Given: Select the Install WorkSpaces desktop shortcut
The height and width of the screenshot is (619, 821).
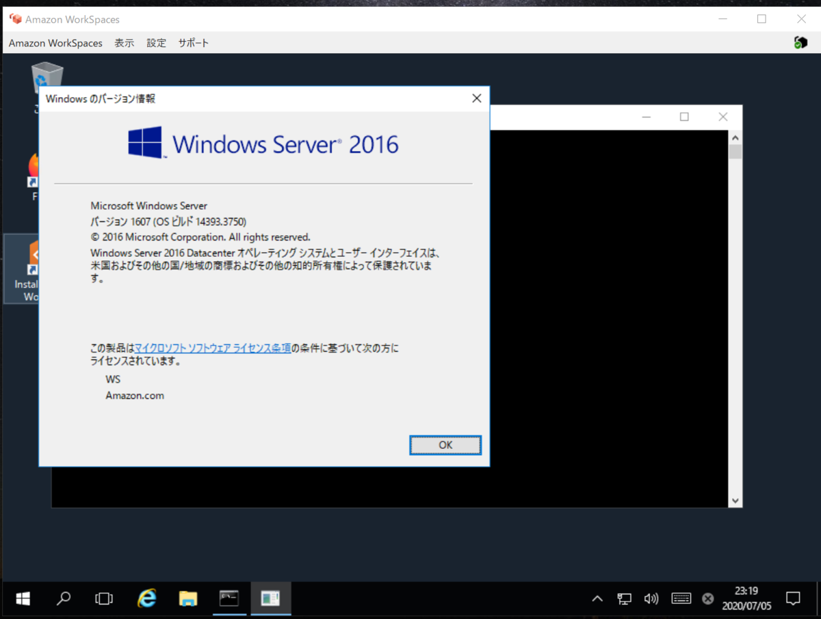Looking at the screenshot, I should click(x=22, y=269).
